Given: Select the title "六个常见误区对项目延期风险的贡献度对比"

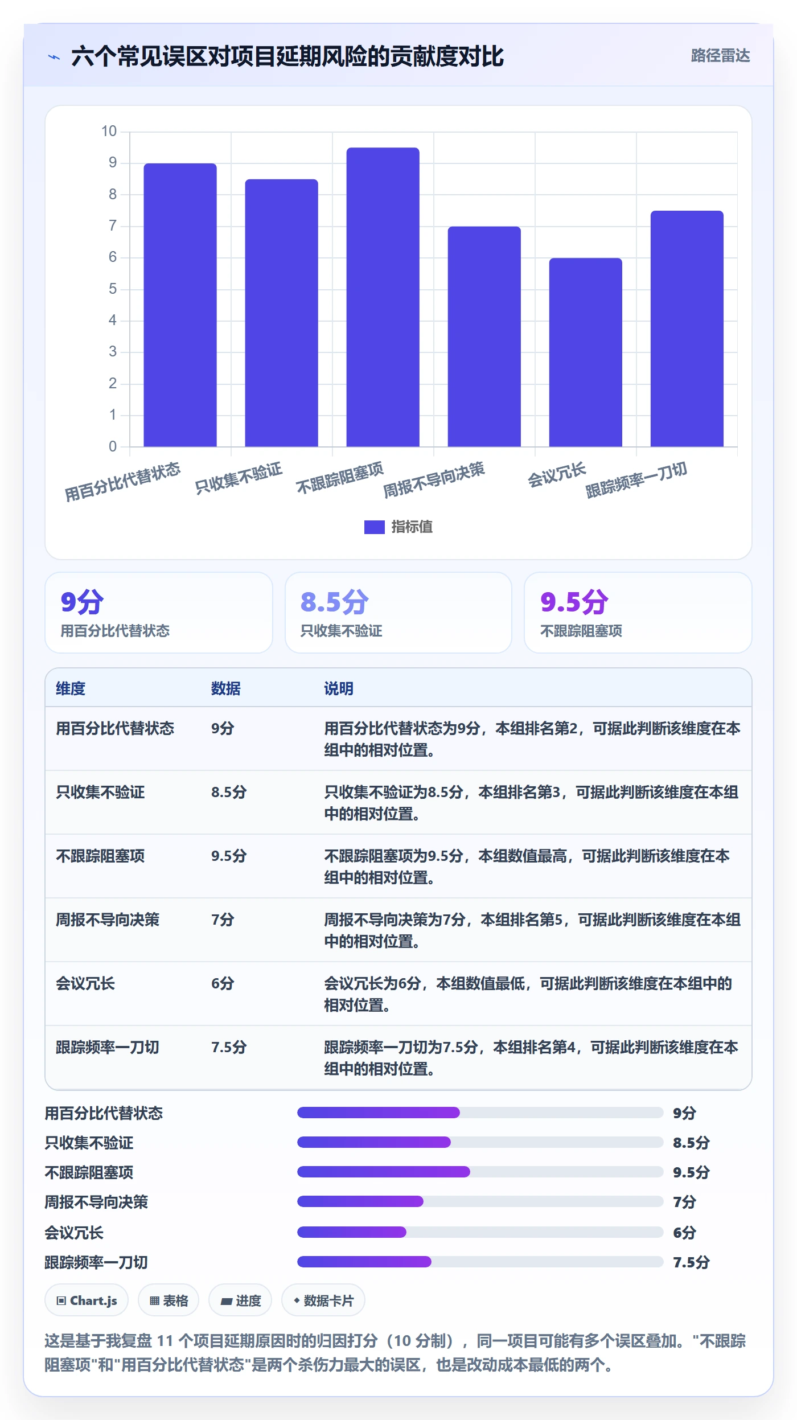Looking at the screenshot, I should pos(287,56).
